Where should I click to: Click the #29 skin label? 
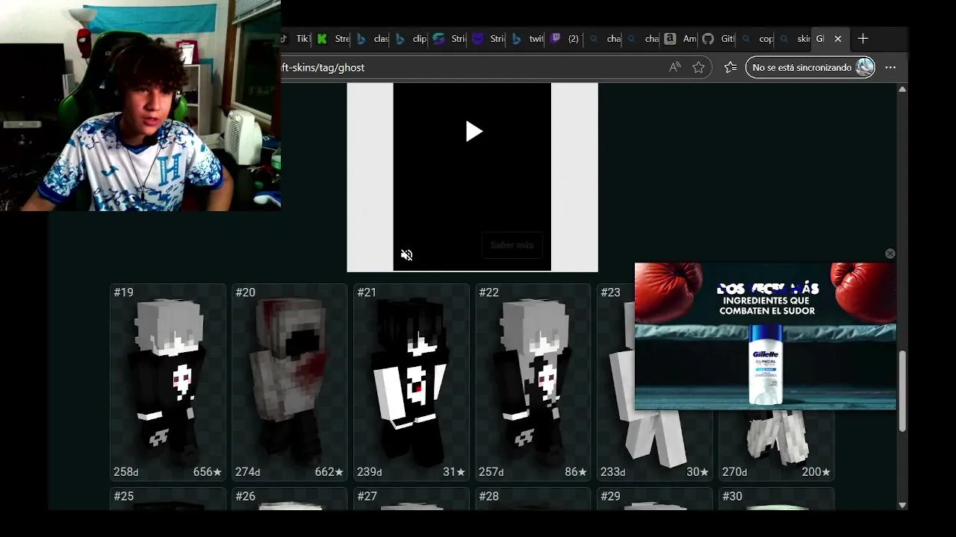610,496
